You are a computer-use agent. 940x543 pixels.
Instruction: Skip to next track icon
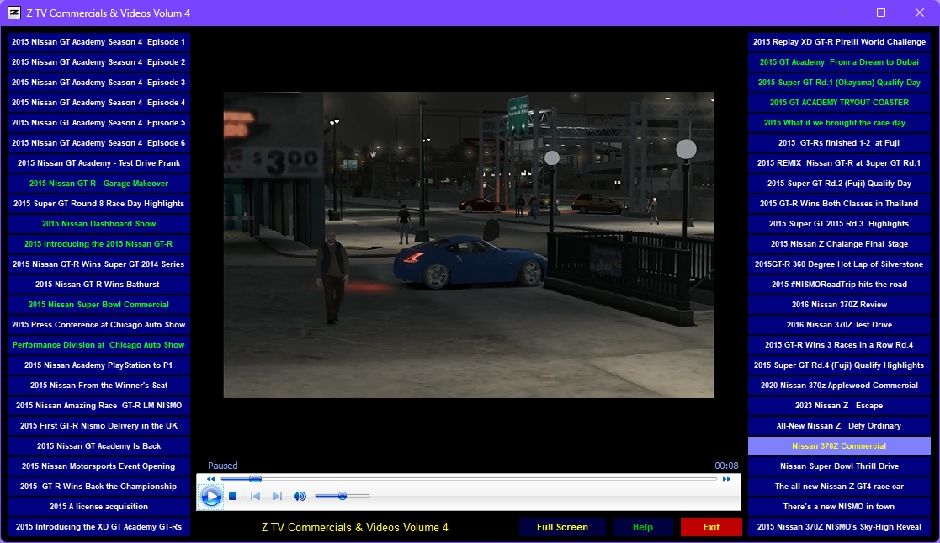click(276, 496)
